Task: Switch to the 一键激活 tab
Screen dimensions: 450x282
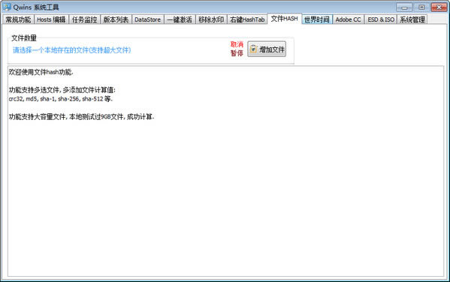Action: coord(180,19)
